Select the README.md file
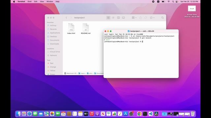211x118 pixels. pyautogui.click(x=86, y=29)
